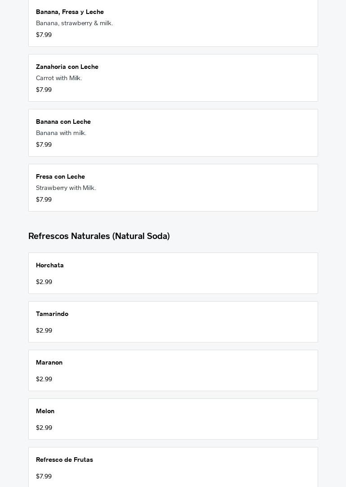Select the Tamarindo item name
The height and width of the screenshot is (487, 346).
(52, 314)
